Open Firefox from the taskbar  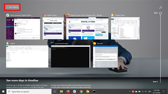(68, 91)
